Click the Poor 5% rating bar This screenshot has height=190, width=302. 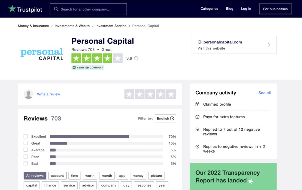[106, 157]
